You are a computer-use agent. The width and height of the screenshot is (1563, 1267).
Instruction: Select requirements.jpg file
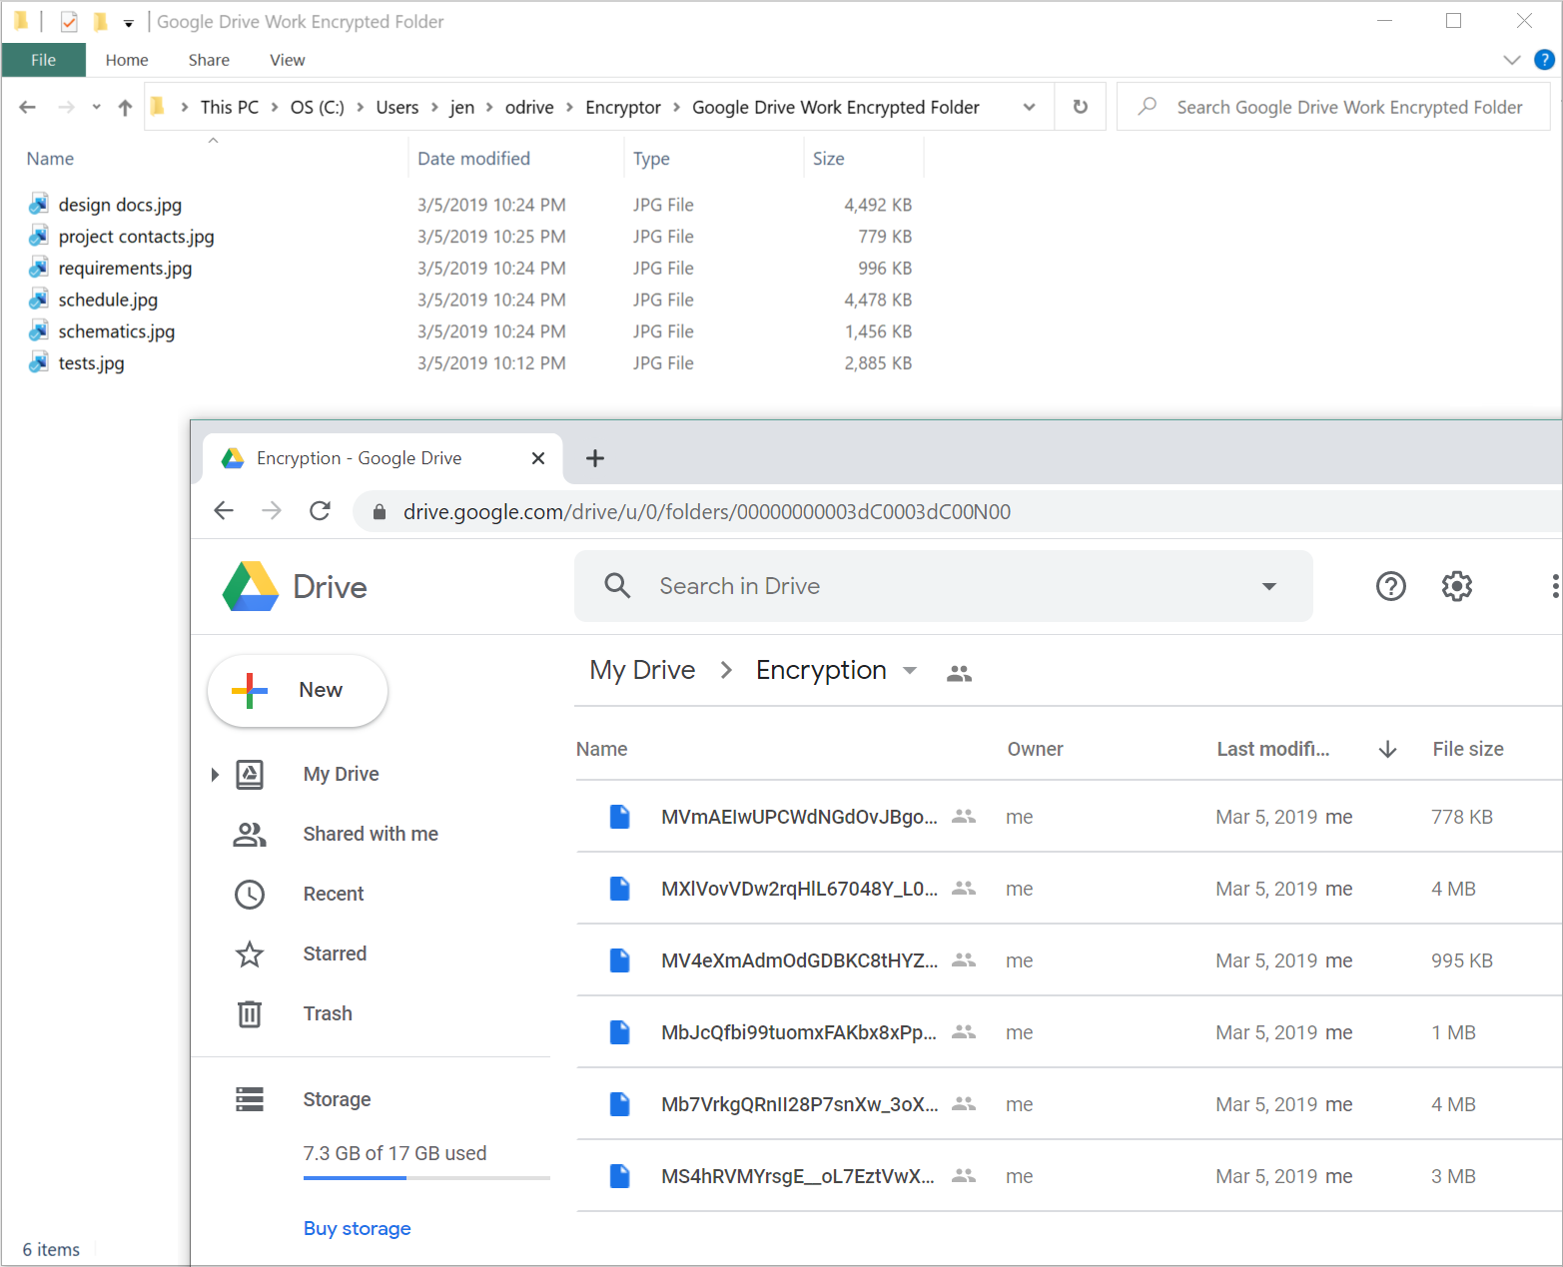[126, 268]
